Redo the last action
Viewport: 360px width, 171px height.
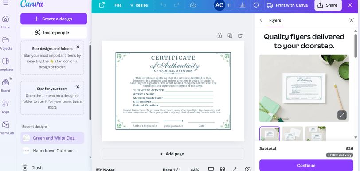point(176,5)
